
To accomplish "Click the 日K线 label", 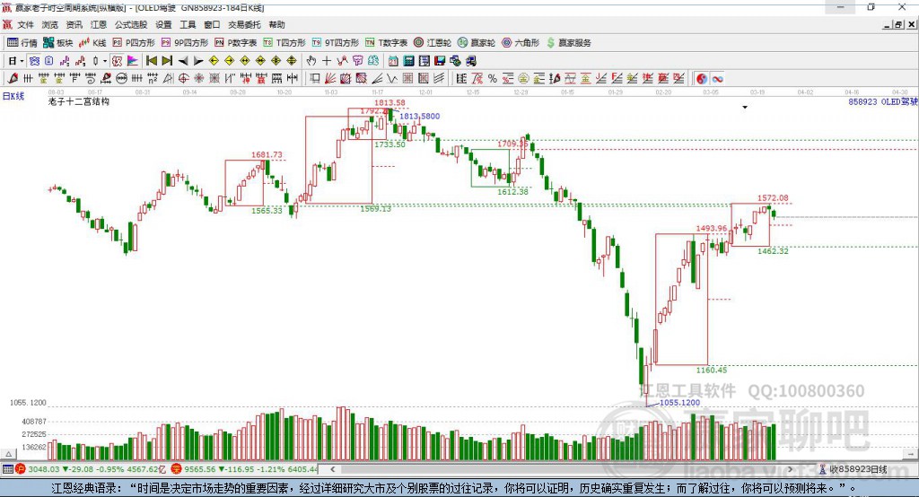I will click(13, 96).
